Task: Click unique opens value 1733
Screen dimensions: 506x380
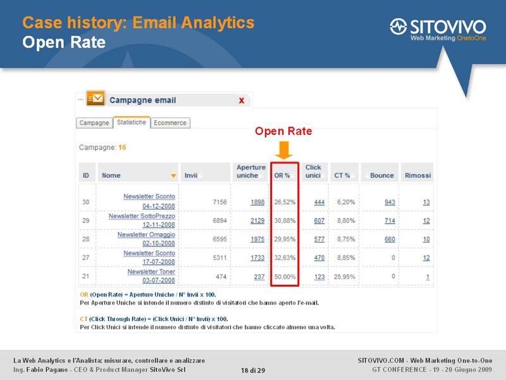Action: pos(257,258)
